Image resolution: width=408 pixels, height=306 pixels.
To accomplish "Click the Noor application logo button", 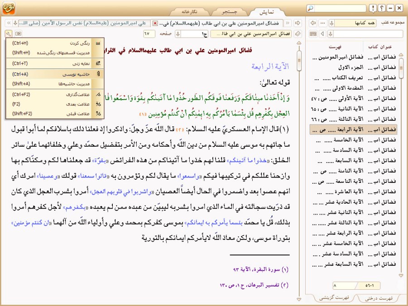I will pyautogui.click(x=9, y=8).
